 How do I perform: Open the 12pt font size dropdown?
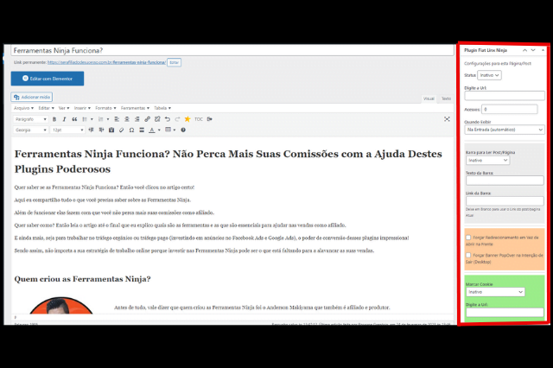(x=67, y=130)
